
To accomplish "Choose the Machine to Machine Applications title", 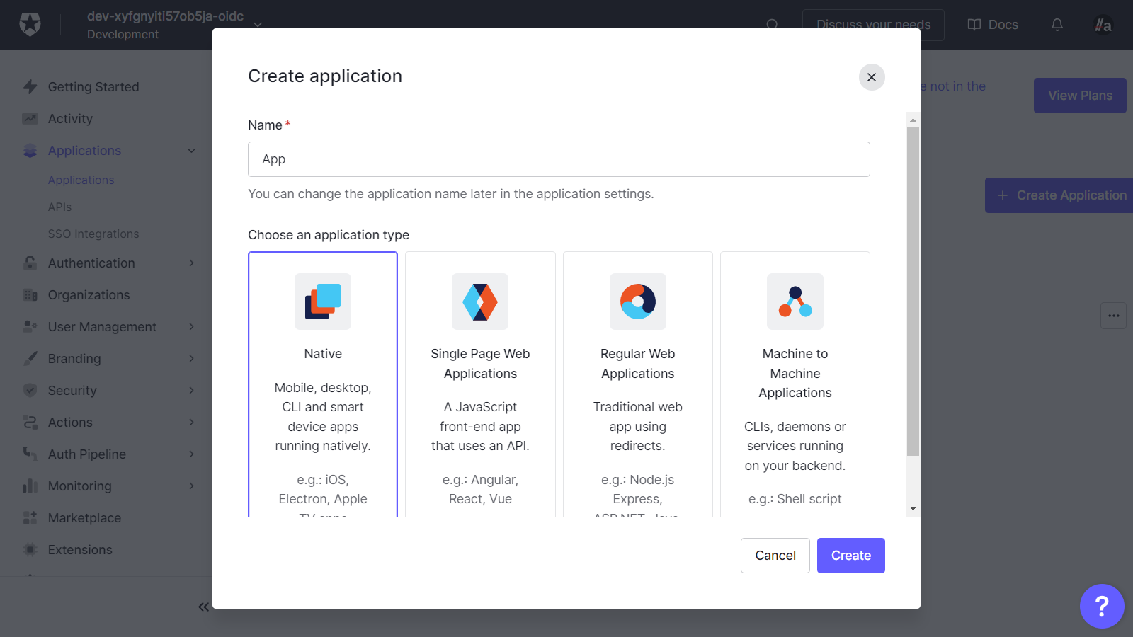I will click(795, 373).
